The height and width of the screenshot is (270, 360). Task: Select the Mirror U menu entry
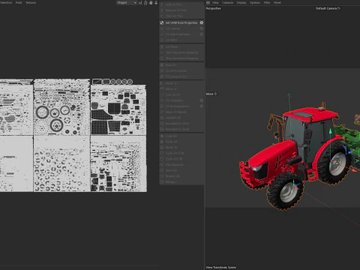click(181, 83)
